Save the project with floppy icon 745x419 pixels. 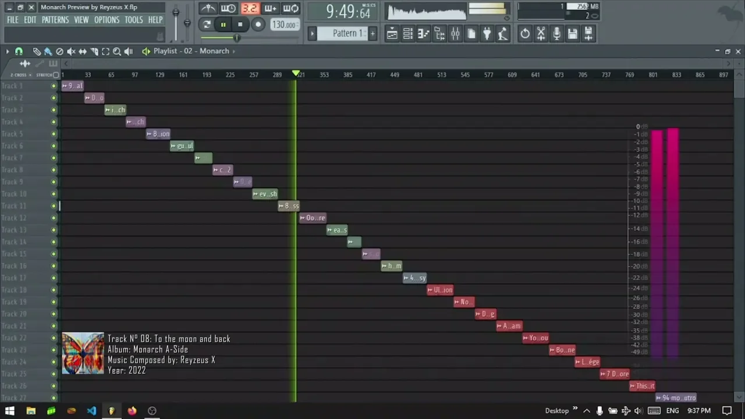pyautogui.click(x=572, y=34)
